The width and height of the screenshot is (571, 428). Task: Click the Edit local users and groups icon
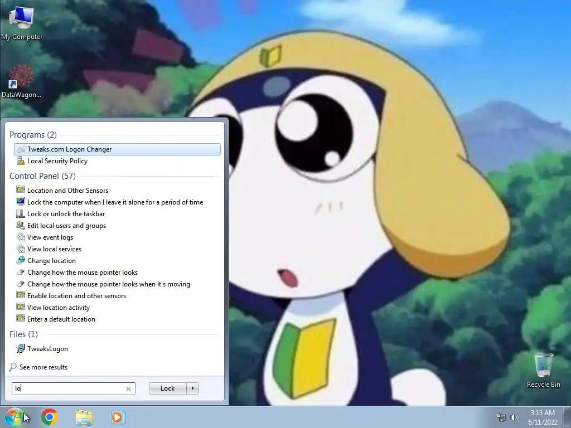[x=21, y=225]
